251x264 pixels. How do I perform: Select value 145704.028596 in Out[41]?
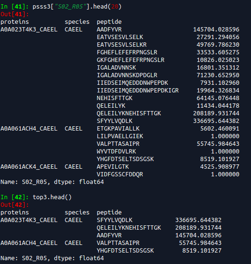(x=216, y=30)
